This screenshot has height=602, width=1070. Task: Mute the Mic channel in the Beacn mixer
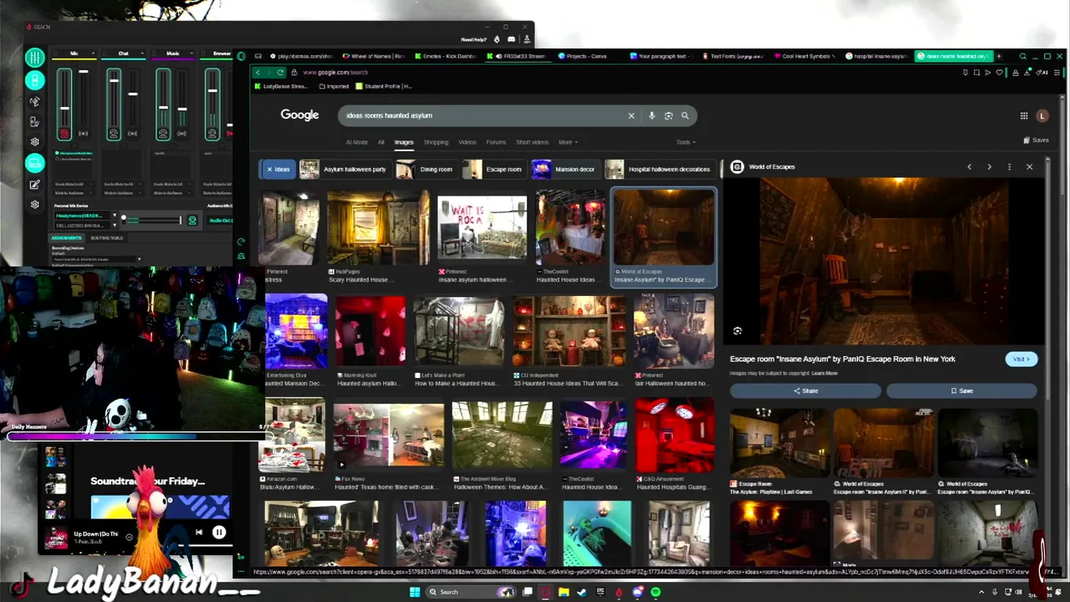[x=64, y=134]
